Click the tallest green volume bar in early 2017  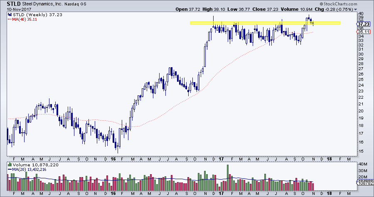[228, 178]
